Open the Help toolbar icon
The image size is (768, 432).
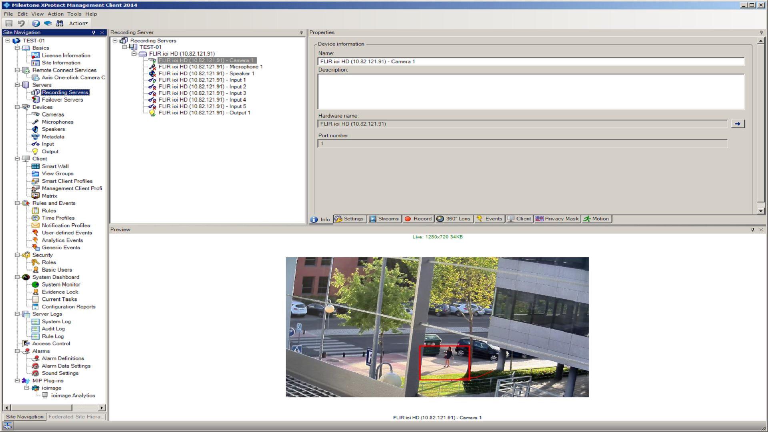36,23
